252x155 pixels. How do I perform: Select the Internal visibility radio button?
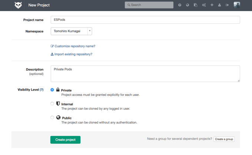point(52,103)
